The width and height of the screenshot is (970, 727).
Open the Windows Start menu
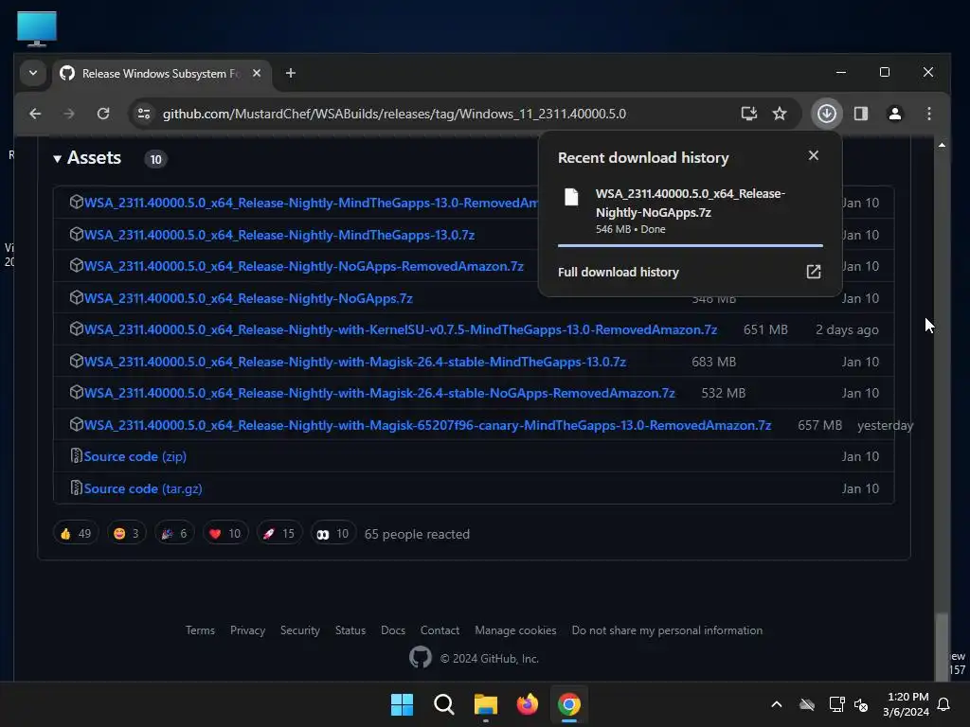pos(402,704)
